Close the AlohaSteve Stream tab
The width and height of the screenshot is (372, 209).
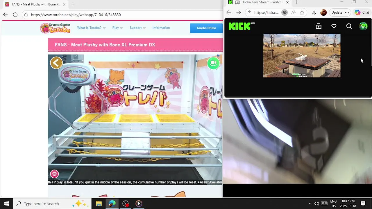tap(287, 2)
